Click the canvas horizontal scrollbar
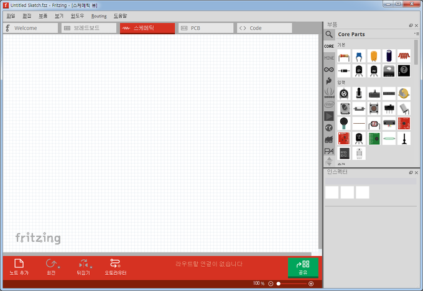The width and height of the screenshot is (423, 291). pos(157,254)
